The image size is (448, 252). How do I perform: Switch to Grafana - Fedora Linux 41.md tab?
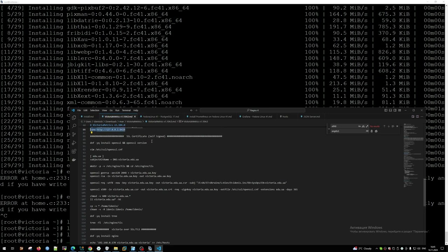257,117
